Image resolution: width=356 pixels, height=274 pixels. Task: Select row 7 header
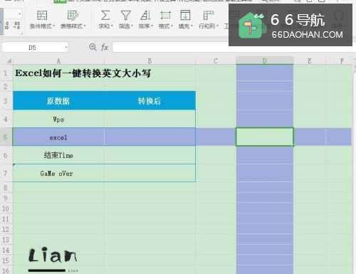[6, 173]
